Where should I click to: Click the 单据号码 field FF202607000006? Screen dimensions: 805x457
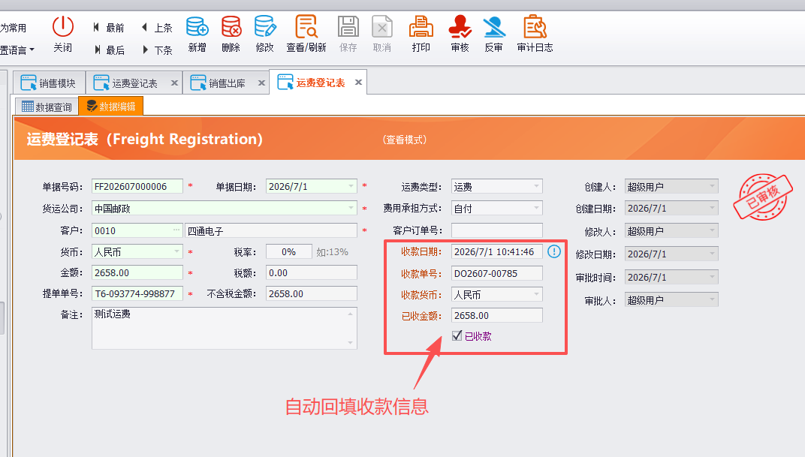pyautogui.click(x=137, y=186)
